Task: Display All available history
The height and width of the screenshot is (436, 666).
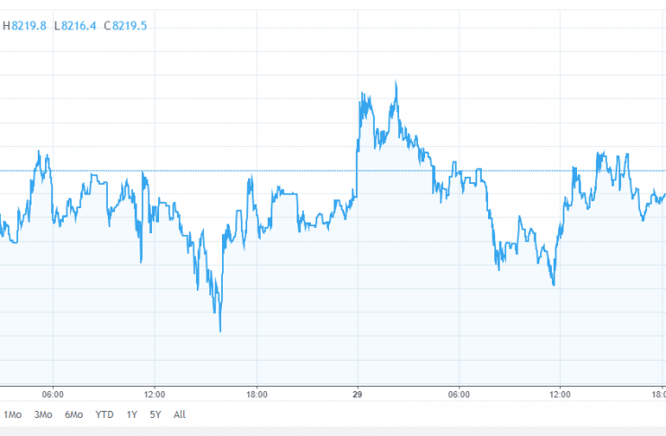Action: [180, 414]
